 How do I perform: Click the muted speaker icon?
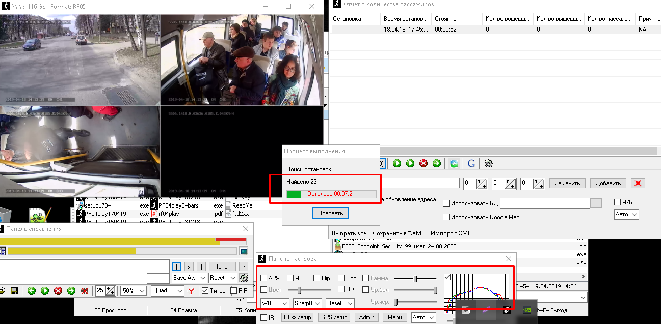coord(85,291)
